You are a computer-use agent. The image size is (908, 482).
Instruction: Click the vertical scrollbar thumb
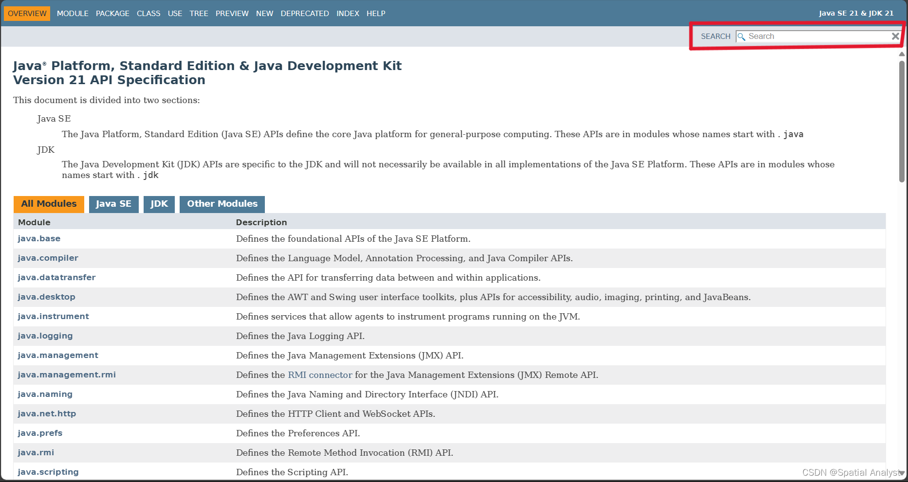pyautogui.click(x=902, y=122)
